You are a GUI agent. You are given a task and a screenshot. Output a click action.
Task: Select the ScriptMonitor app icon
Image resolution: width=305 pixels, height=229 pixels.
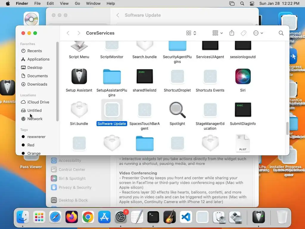[x=112, y=46]
